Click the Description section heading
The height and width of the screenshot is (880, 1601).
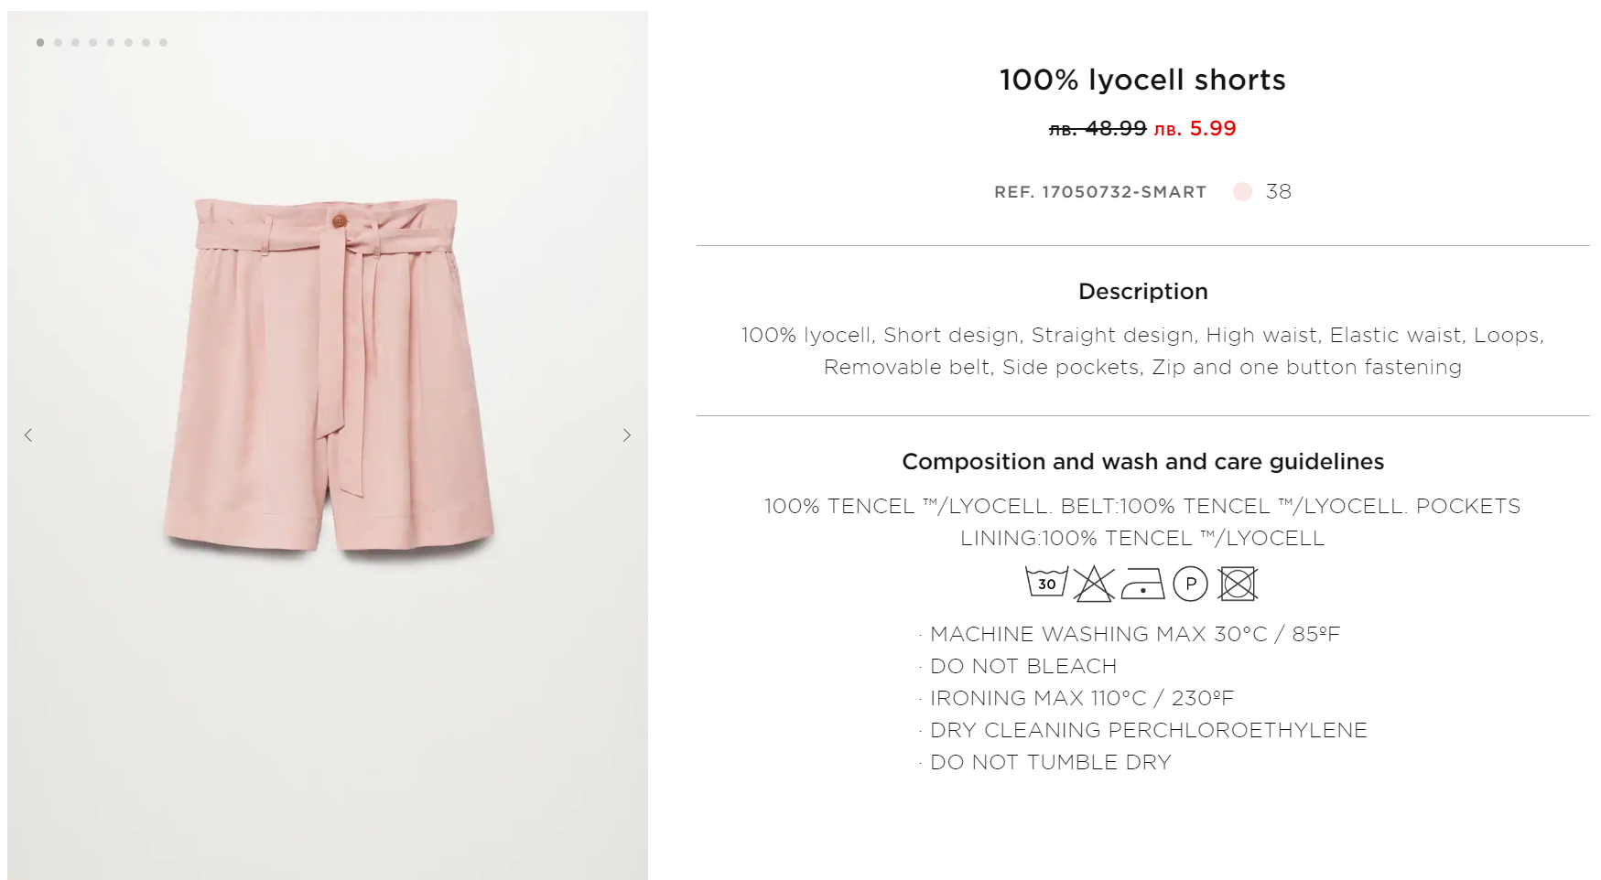tap(1142, 292)
